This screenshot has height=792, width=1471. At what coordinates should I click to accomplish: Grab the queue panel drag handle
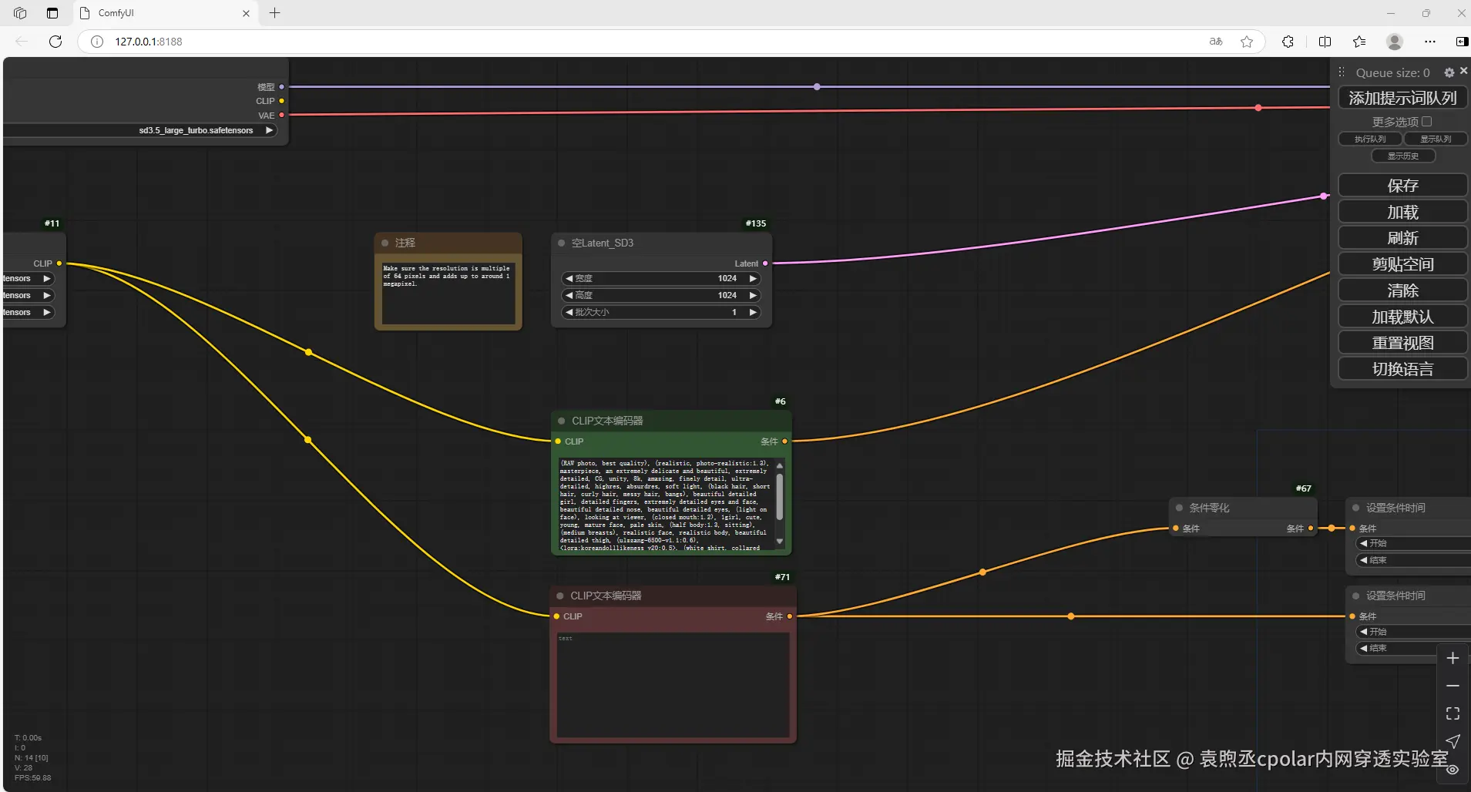(x=1342, y=72)
